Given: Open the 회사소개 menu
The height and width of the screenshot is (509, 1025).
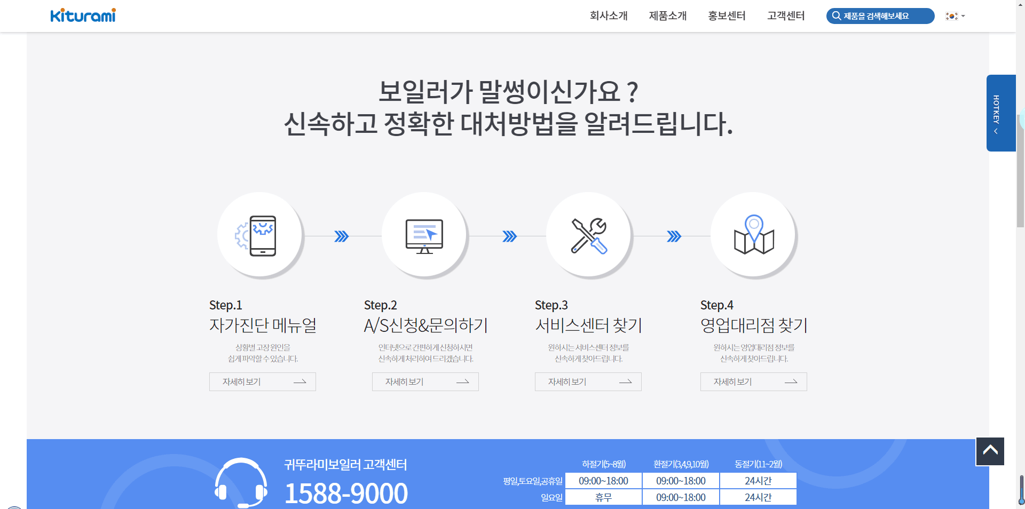Looking at the screenshot, I should pyautogui.click(x=609, y=16).
